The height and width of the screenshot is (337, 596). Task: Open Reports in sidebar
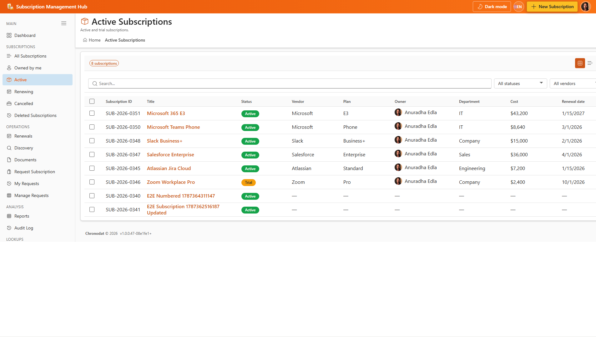point(38,216)
